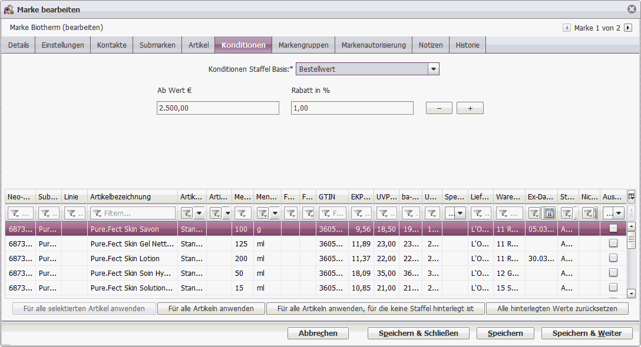Open the Artik... column filter dropdown arrow
Image resolution: width=641 pixels, height=347 pixels.
pyautogui.click(x=199, y=213)
